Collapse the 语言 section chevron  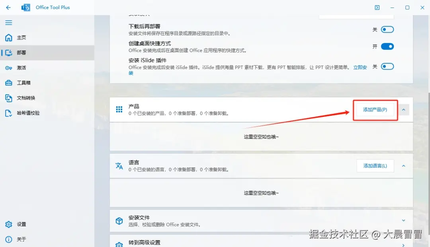coord(404,166)
